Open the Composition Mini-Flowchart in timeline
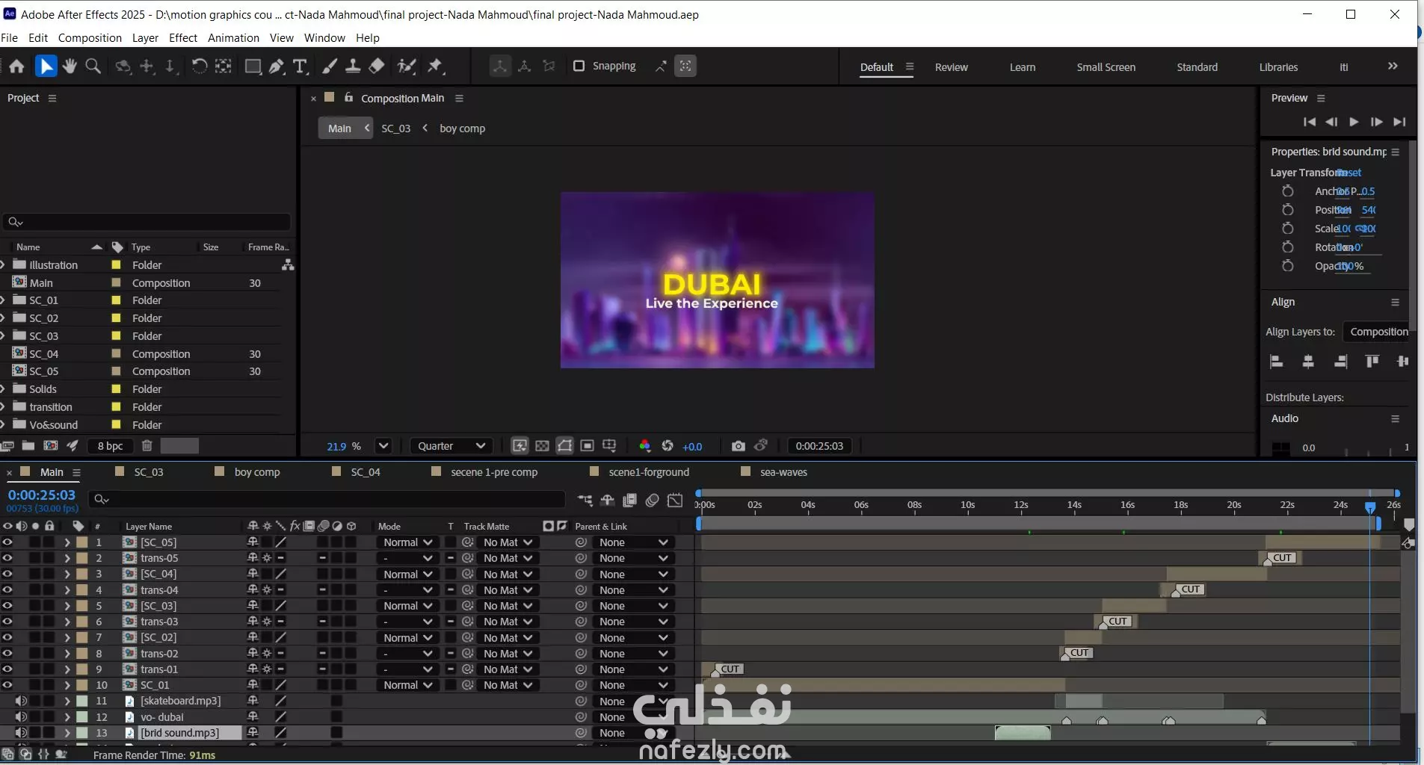The height and width of the screenshot is (765, 1424). (x=585, y=500)
